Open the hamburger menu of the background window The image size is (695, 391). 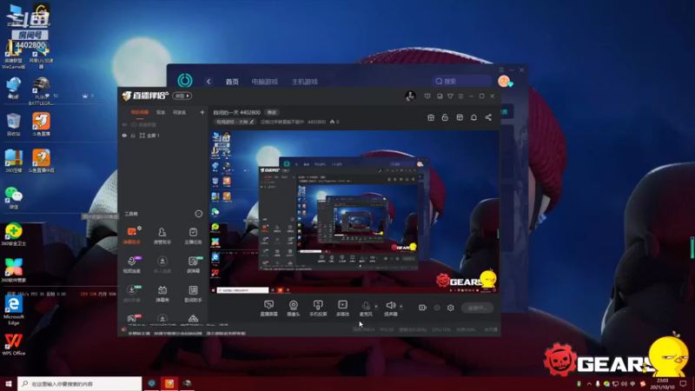[x=501, y=70]
